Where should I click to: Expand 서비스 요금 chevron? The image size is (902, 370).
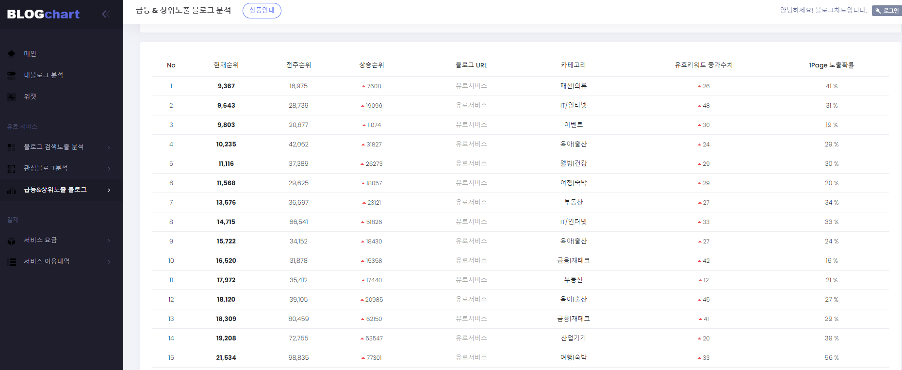pyautogui.click(x=109, y=241)
